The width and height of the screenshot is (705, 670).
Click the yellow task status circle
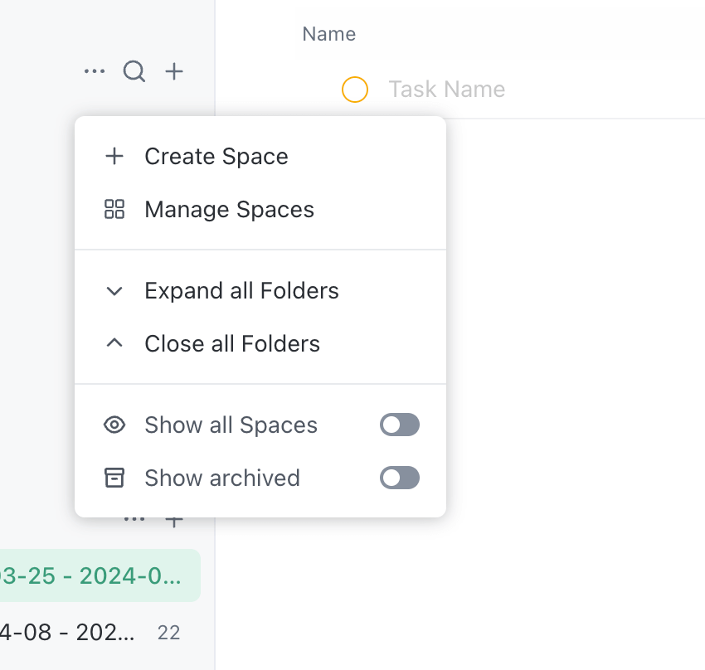coord(355,90)
